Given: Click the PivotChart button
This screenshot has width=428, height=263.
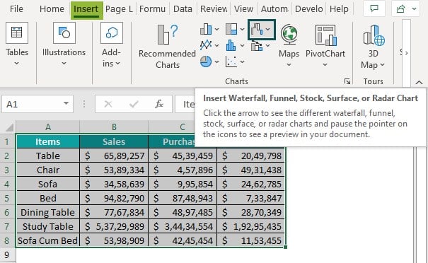Looking at the screenshot, I should click(x=325, y=46).
